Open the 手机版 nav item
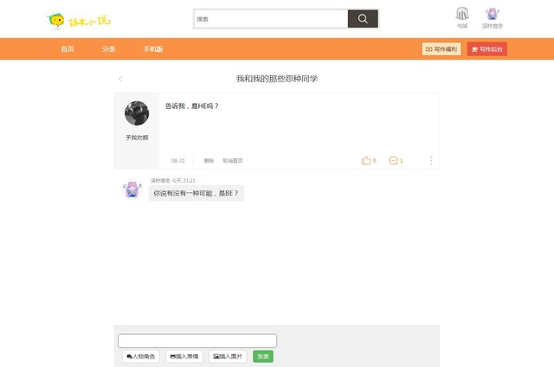 [x=153, y=49]
